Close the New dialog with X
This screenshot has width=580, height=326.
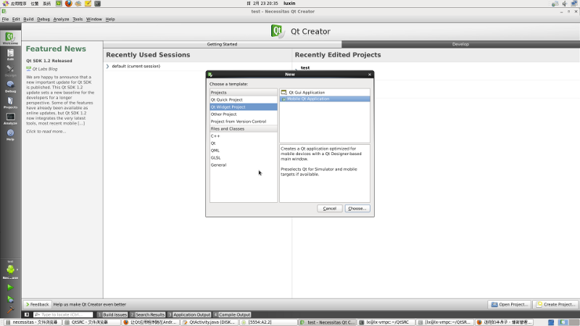[x=370, y=75]
